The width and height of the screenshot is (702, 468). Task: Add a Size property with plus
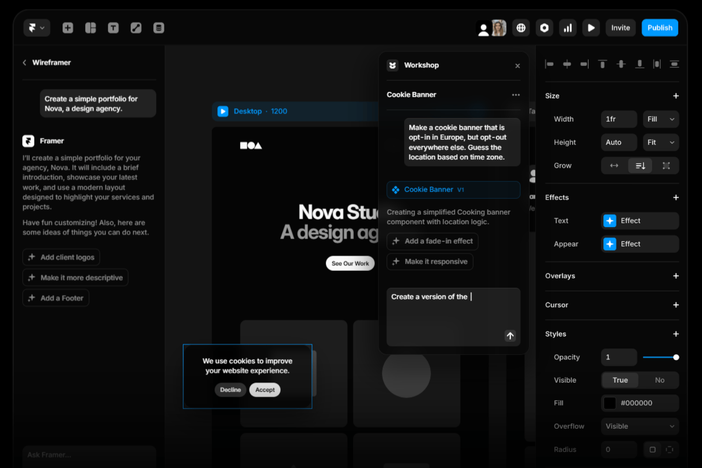(676, 96)
